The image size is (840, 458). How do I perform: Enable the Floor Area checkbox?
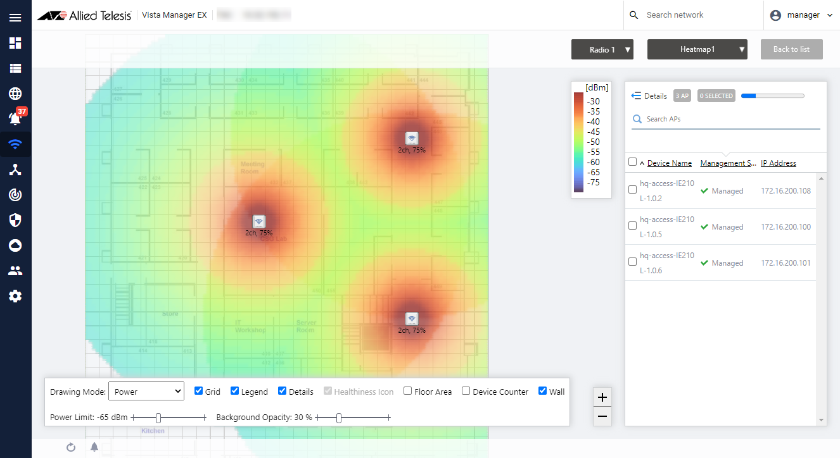pyautogui.click(x=408, y=391)
